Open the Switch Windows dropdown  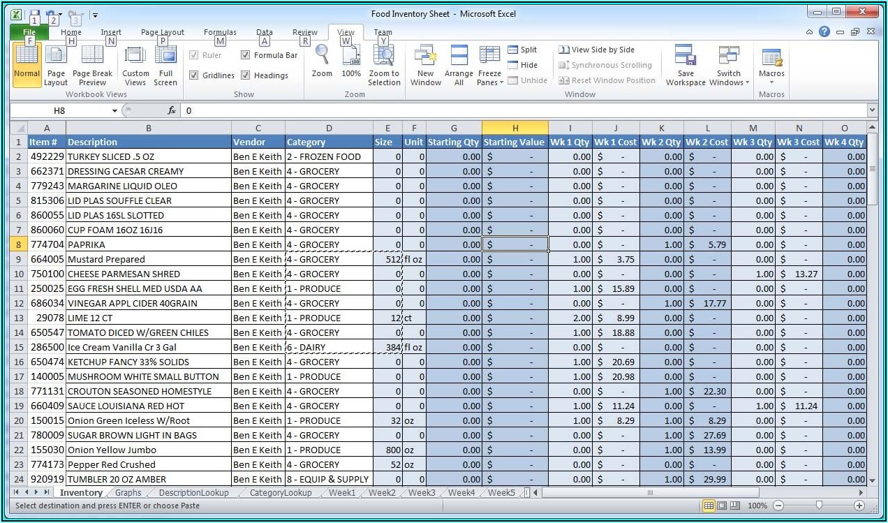(728, 82)
